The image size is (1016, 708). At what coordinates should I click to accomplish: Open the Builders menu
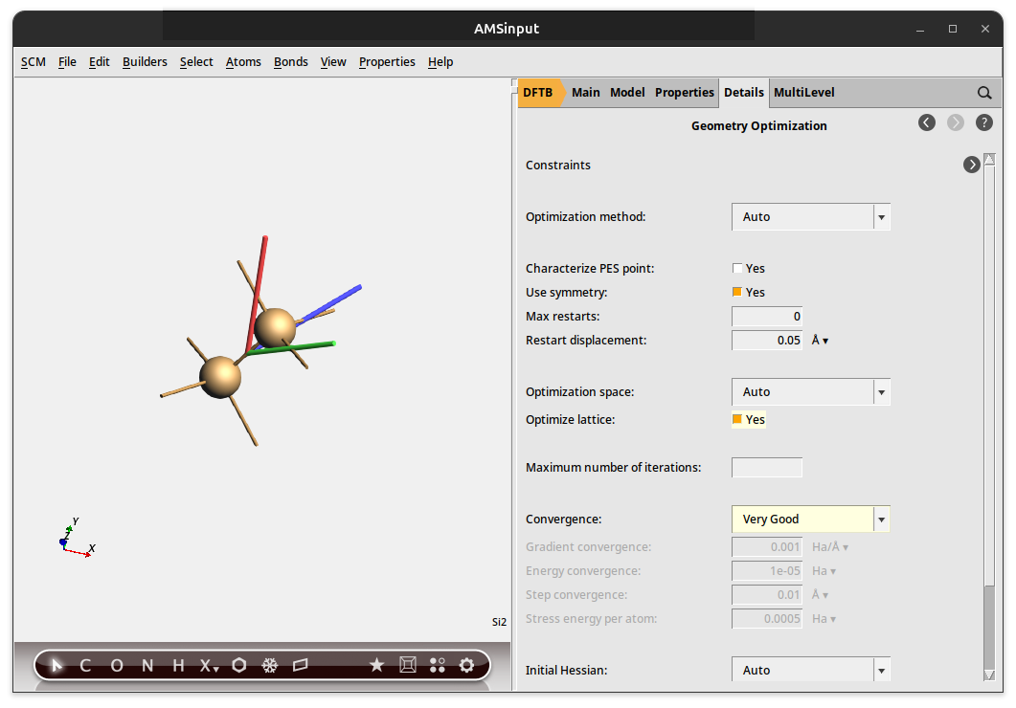(x=145, y=61)
